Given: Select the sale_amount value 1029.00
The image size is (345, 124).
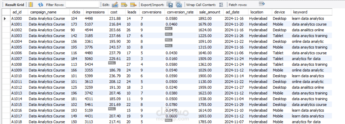Looking at the screenshot, I should pyautogui.click(x=205, y=70).
